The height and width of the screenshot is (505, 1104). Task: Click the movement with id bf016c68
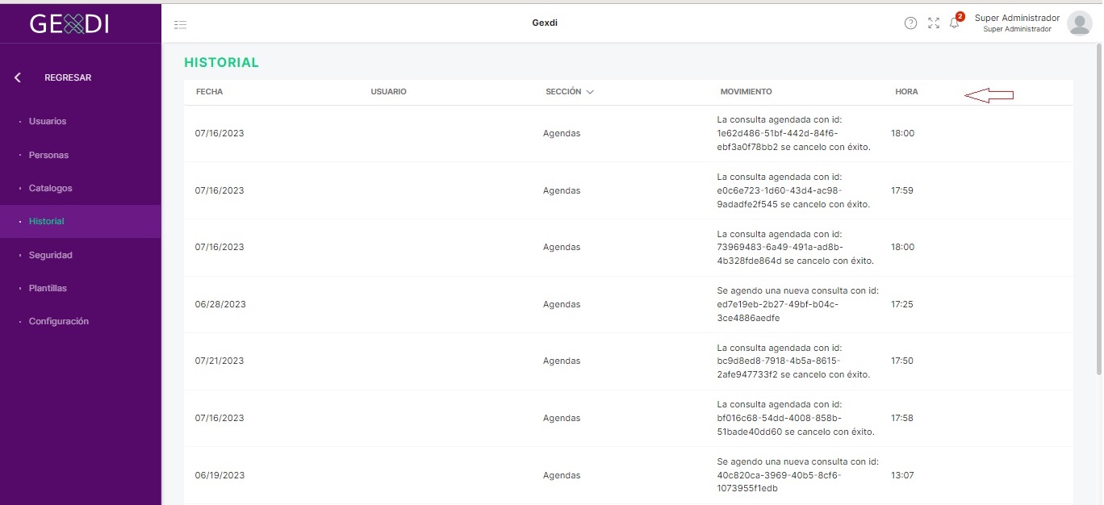tap(795, 418)
